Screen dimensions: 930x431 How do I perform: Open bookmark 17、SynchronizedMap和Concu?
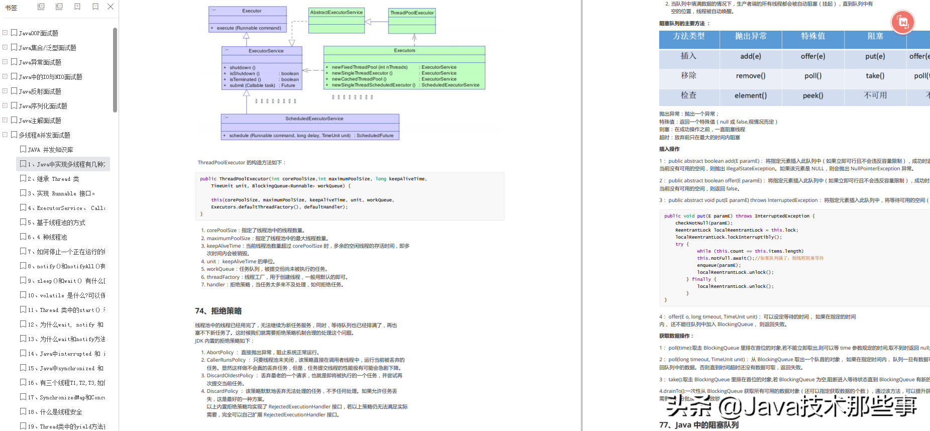(66, 397)
